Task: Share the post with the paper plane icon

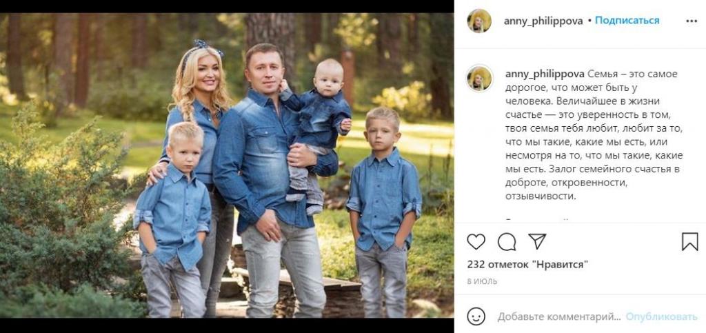Action: pyautogui.click(x=537, y=241)
